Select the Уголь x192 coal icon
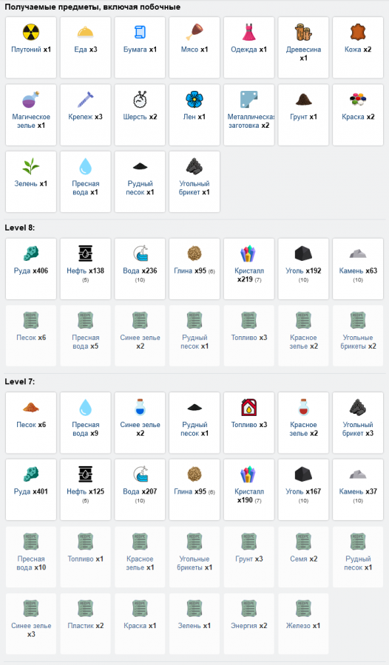Image resolution: width=389 pixels, height=665 pixels. 303,253
